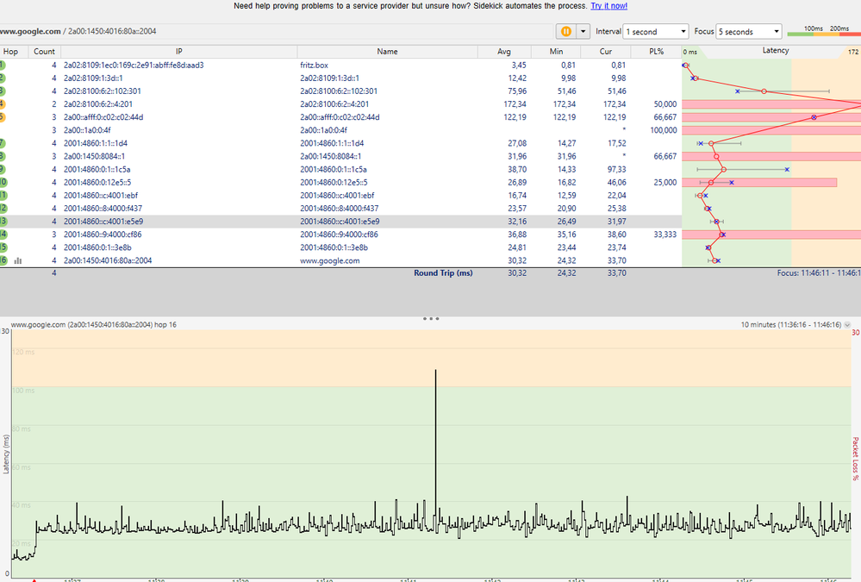Click the 97,33 current value for hop 9
This screenshot has height=582, width=861.
(x=616, y=169)
